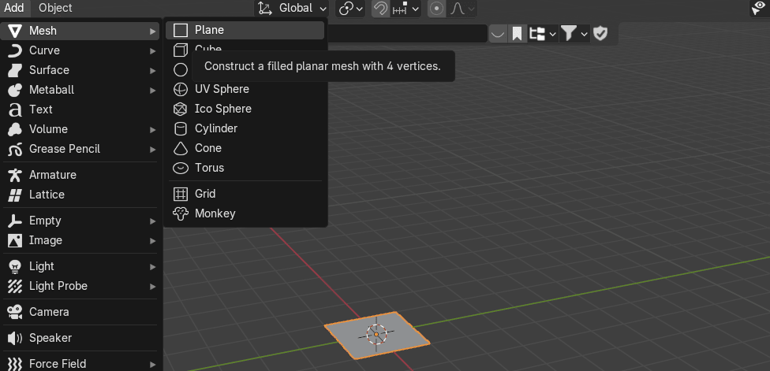Click the shield checkmark icon
The width and height of the screenshot is (770, 371).
pos(600,33)
